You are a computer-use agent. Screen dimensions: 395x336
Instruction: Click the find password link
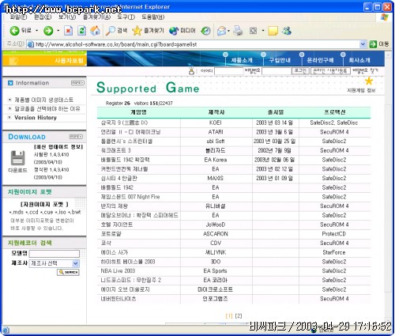[x=365, y=70]
